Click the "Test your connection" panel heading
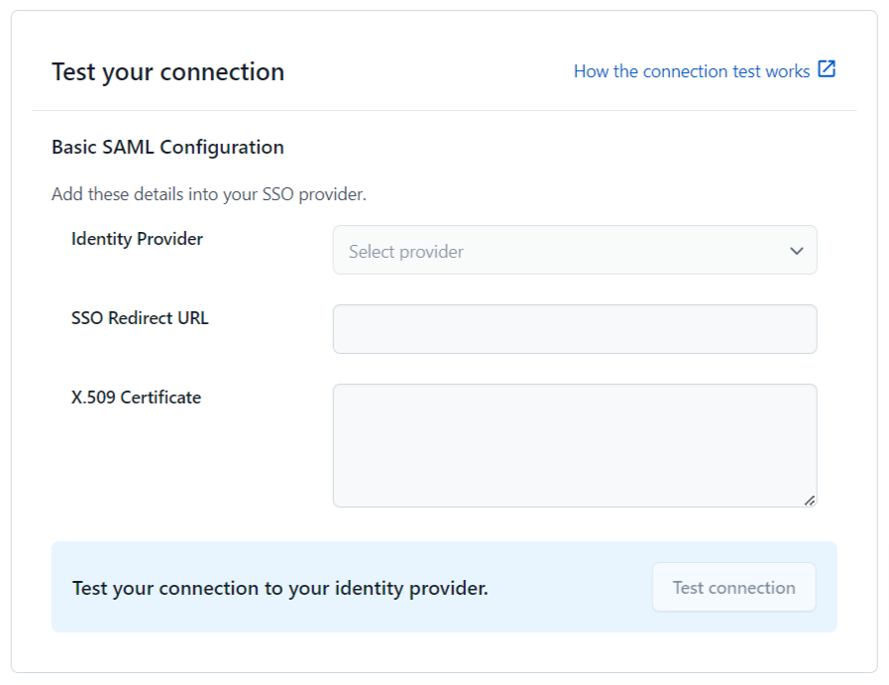Image resolution: width=889 pixels, height=685 pixels. pos(167,72)
